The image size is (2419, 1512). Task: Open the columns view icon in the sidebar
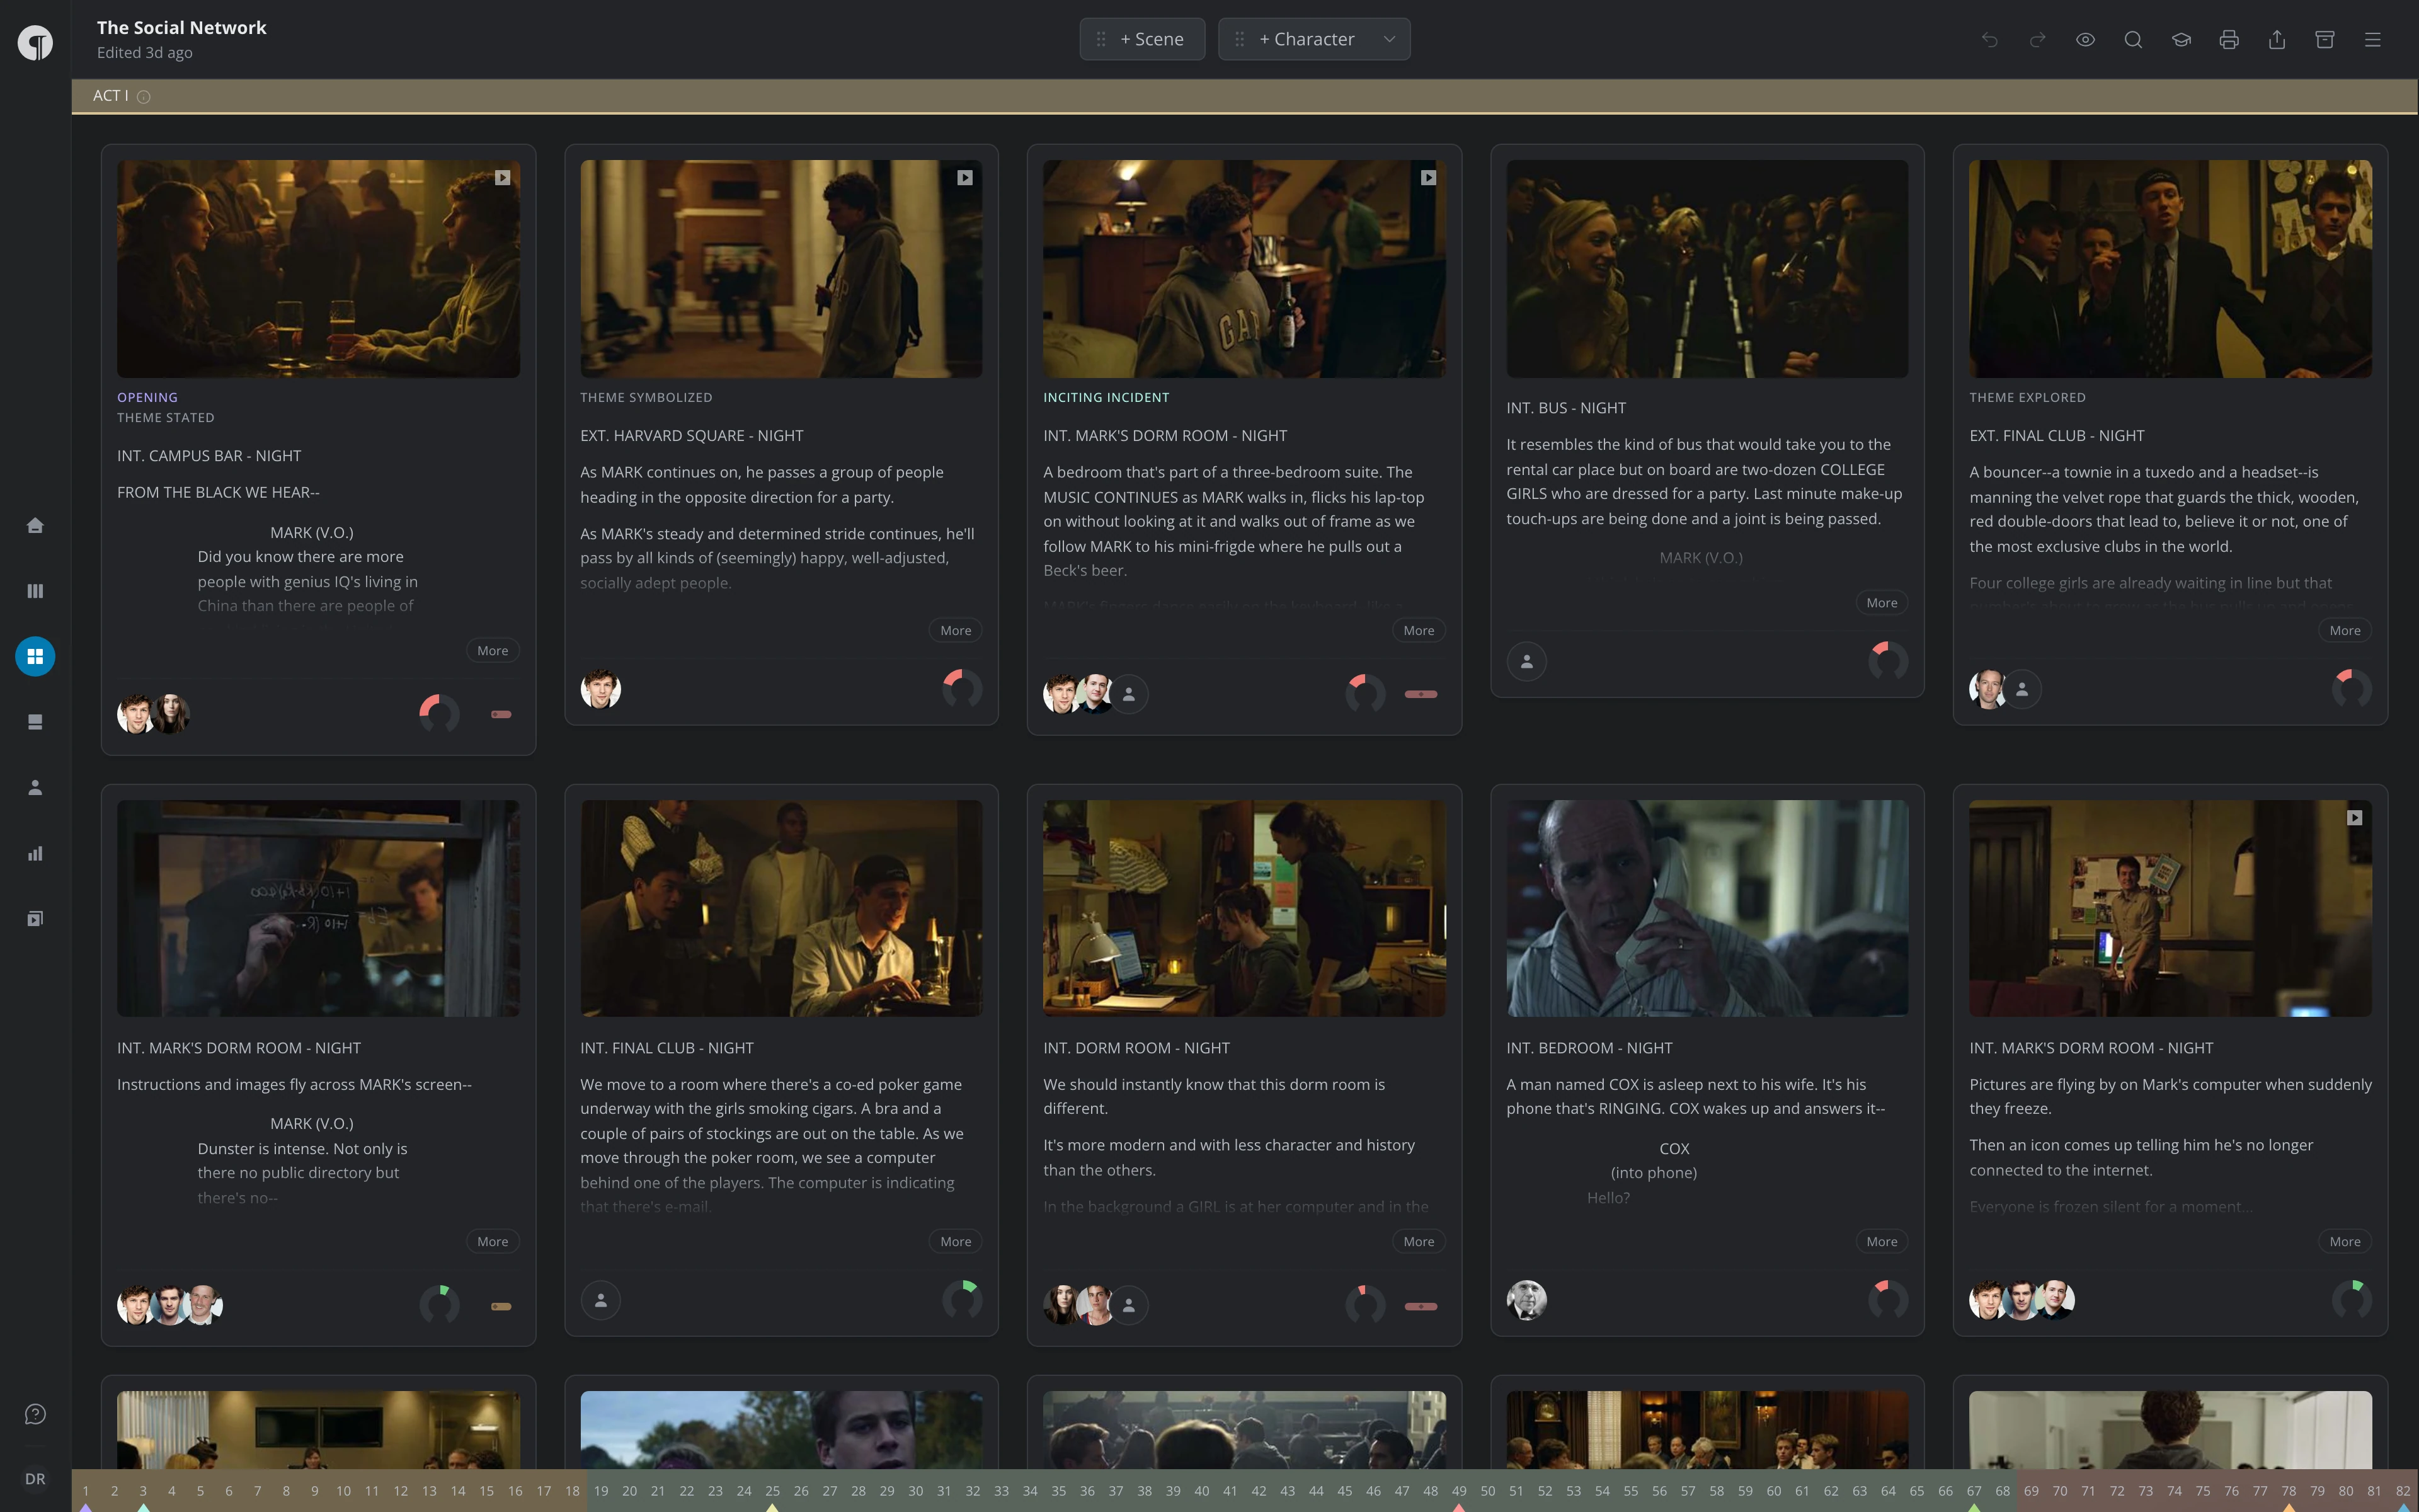coord(35,591)
